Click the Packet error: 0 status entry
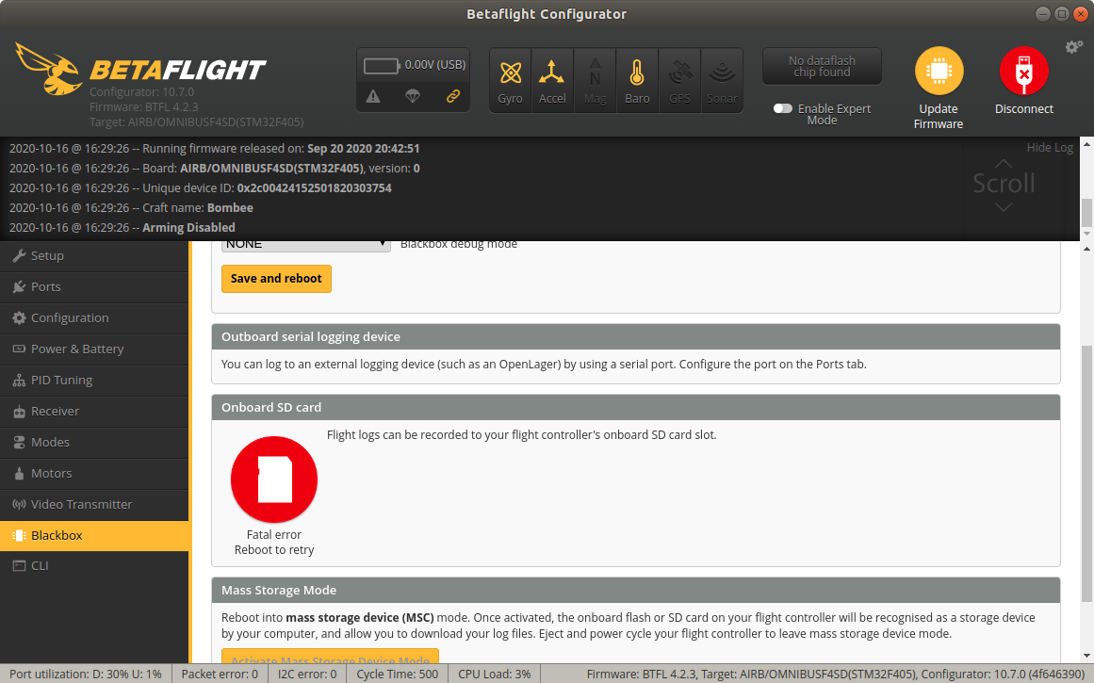 point(220,674)
